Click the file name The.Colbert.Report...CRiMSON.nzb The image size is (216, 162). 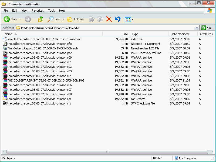point(43,48)
